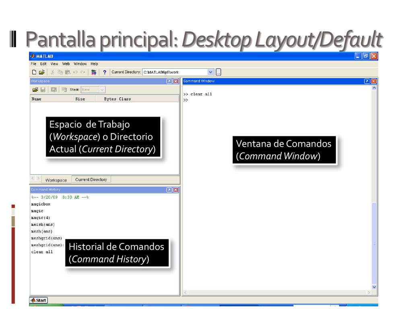Select 'mesh(ans)' in Command History

(x=42, y=231)
